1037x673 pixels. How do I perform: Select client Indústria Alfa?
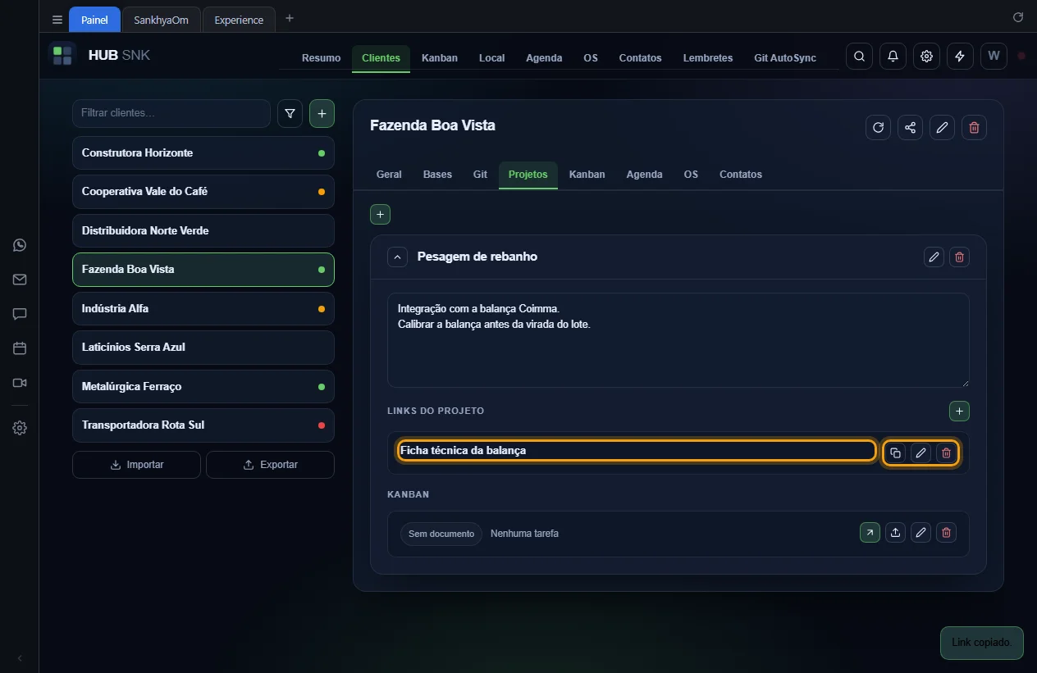point(203,309)
